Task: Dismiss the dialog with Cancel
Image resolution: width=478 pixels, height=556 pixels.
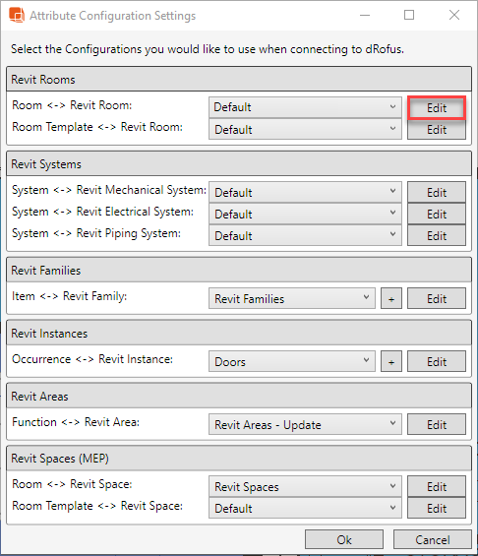Action: 433,539
